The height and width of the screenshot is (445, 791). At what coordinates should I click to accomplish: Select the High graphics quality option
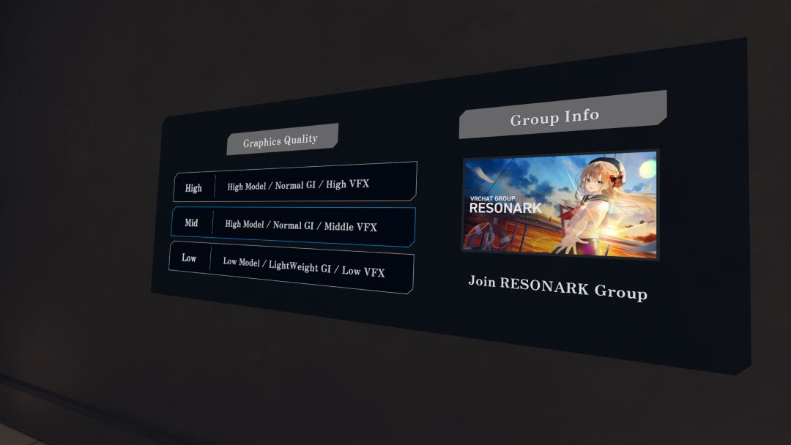(x=295, y=182)
